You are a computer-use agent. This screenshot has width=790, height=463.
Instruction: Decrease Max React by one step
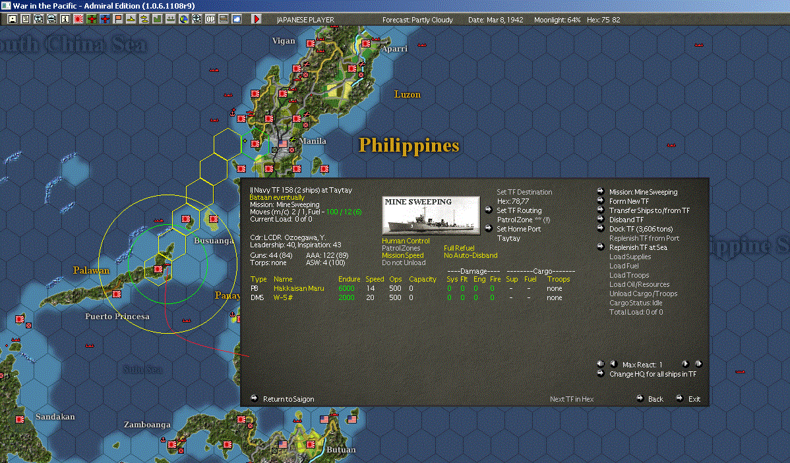click(613, 364)
